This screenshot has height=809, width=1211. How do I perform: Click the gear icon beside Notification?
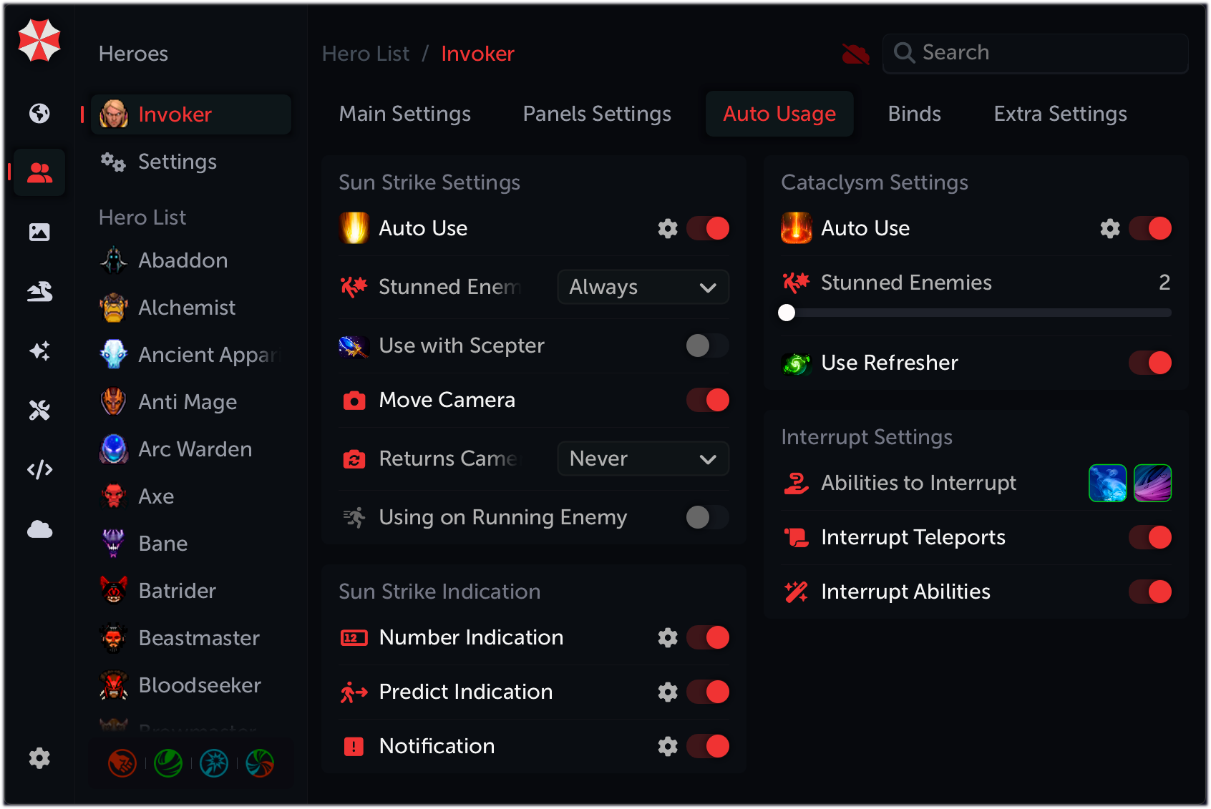[x=667, y=746]
